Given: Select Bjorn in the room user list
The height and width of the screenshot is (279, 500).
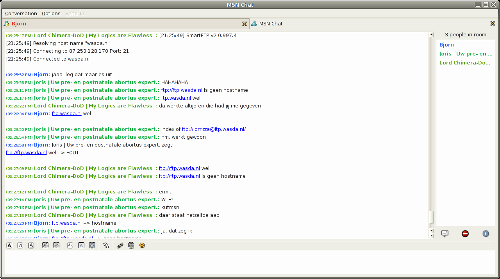Looking at the screenshot, I should coord(446,45).
